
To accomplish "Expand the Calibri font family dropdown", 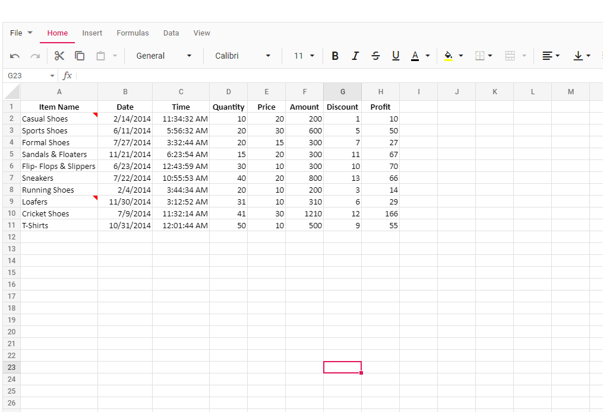I will pyautogui.click(x=242, y=56).
